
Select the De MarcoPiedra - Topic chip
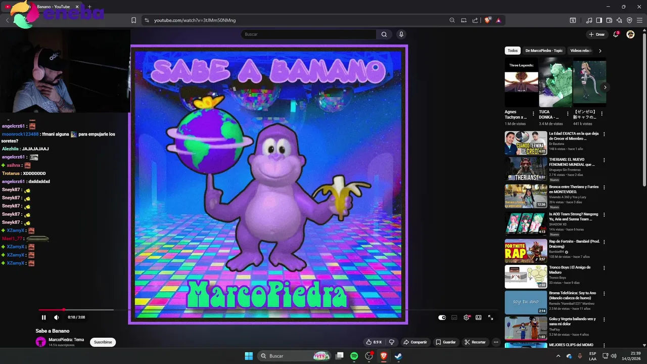(544, 51)
